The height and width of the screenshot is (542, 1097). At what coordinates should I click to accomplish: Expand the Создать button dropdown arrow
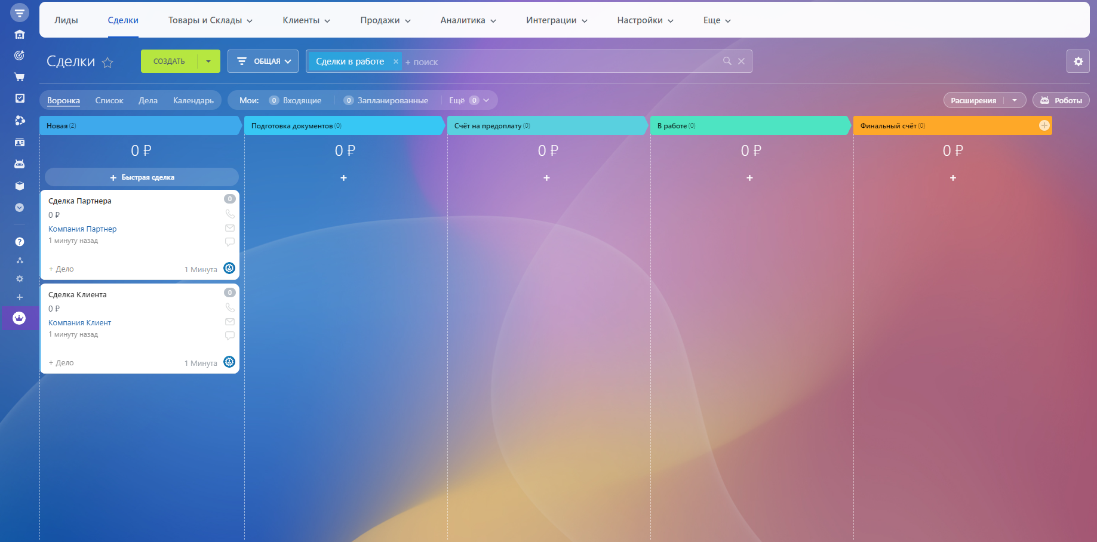(x=208, y=61)
